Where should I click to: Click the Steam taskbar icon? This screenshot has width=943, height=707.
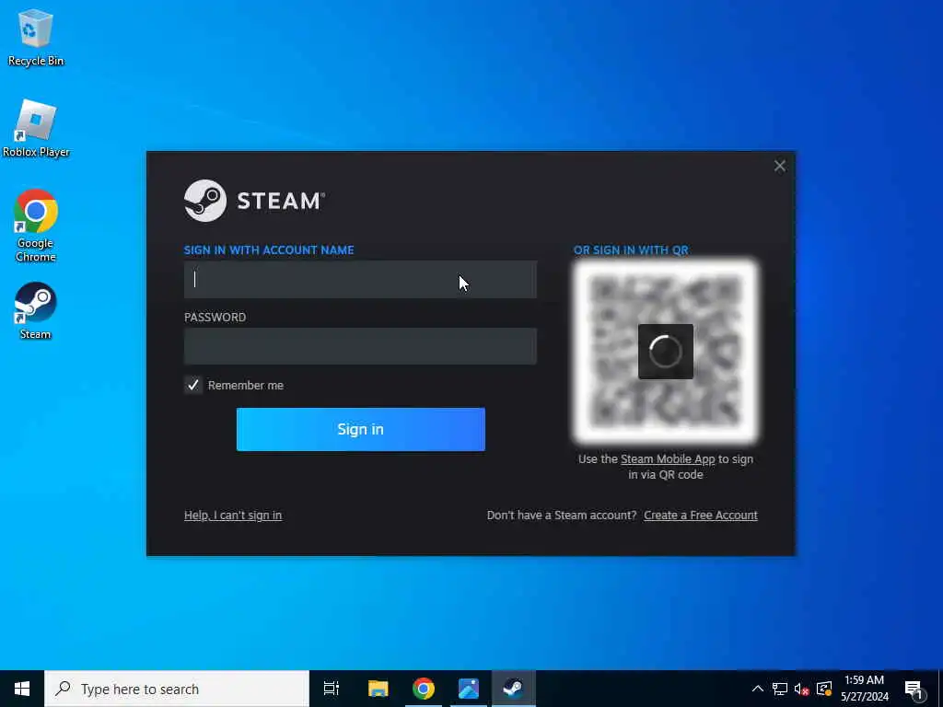click(x=514, y=689)
